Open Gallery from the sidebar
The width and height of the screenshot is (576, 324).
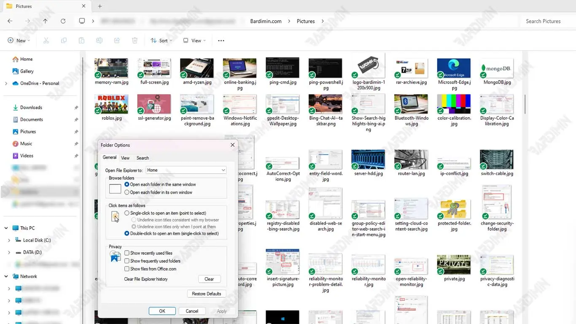pyautogui.click(x=27, y=71)
